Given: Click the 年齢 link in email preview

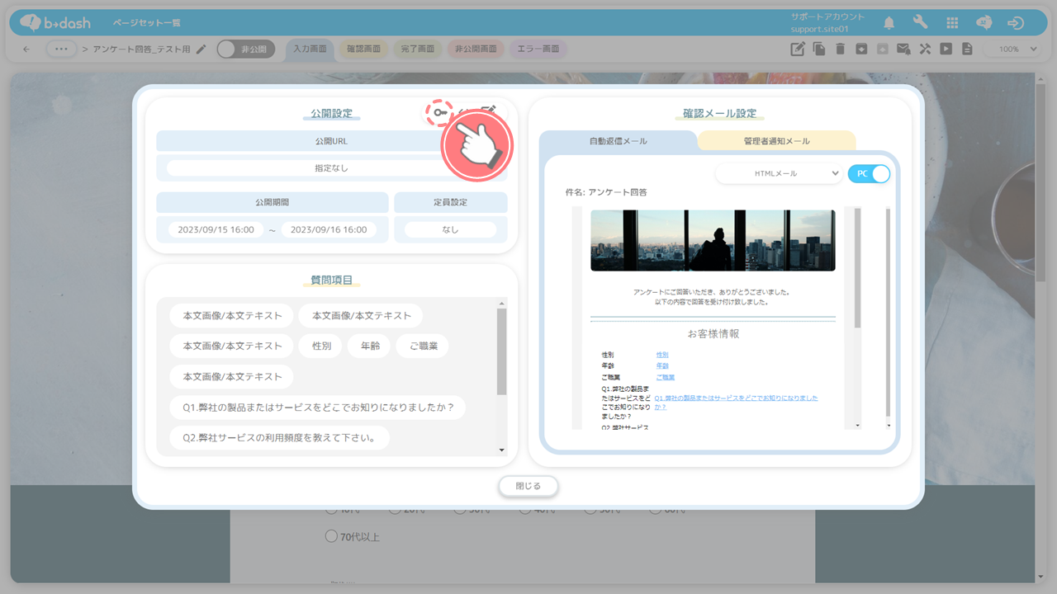Looking at the screenshot, I should (x=662, y=365).
